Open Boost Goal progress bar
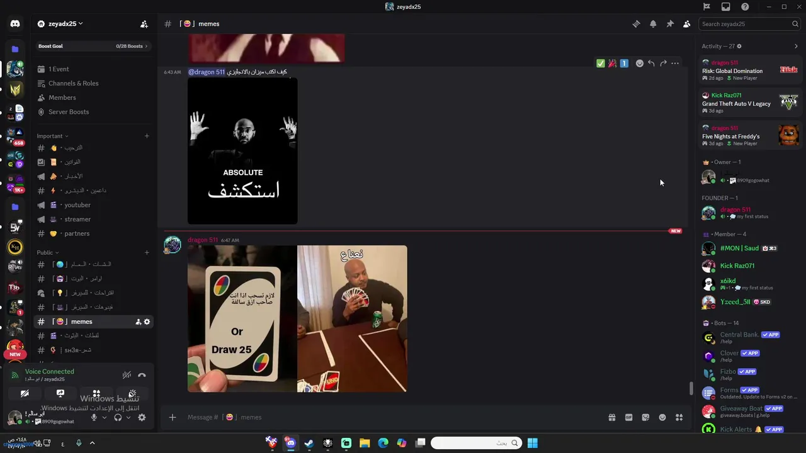Viewport: 806px width, 453px height. coord(93,46)
